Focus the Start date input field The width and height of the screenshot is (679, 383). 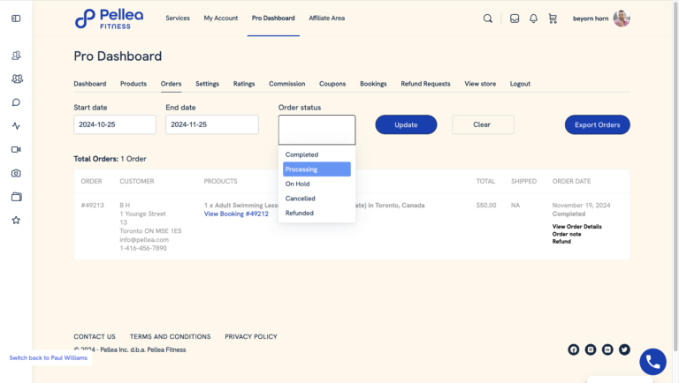click(x=115, y=124)
